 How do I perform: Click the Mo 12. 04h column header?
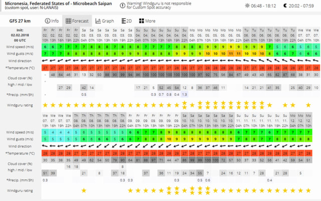pos(293,121)
